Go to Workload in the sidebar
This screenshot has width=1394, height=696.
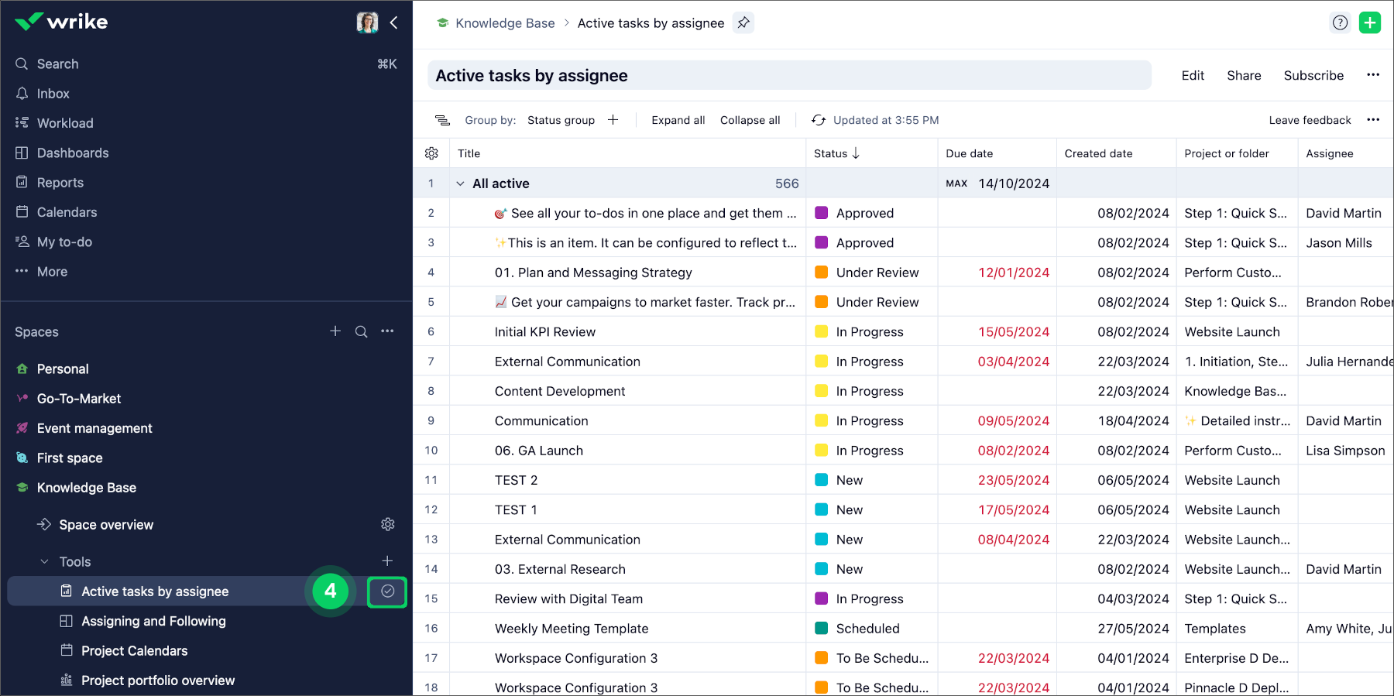tap(64, 123)
